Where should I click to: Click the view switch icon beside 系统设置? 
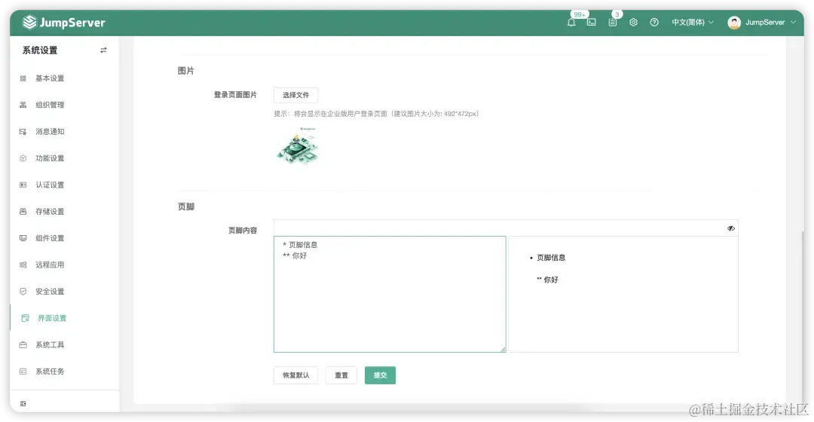[103, 50]
